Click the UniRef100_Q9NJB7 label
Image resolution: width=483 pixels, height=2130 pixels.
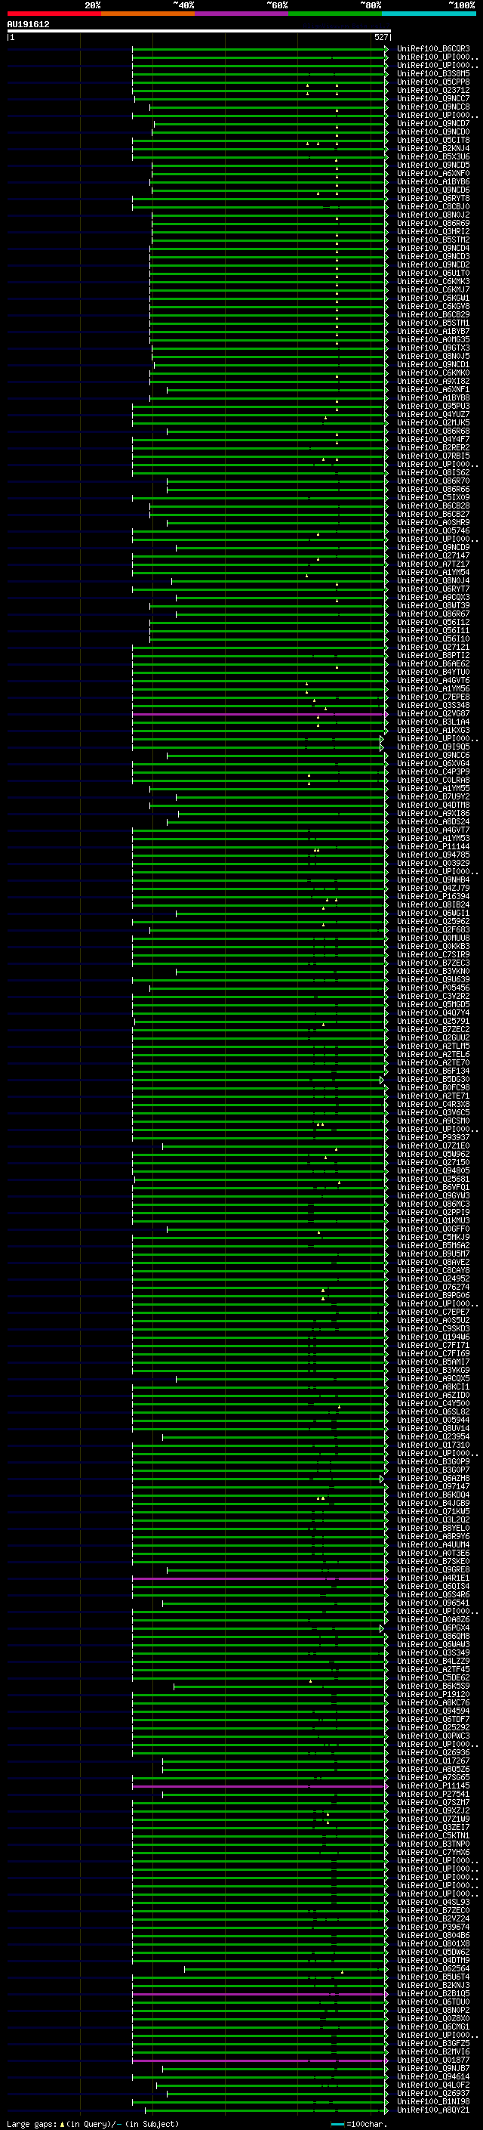pyautogui.click(x=433, y=2069)
